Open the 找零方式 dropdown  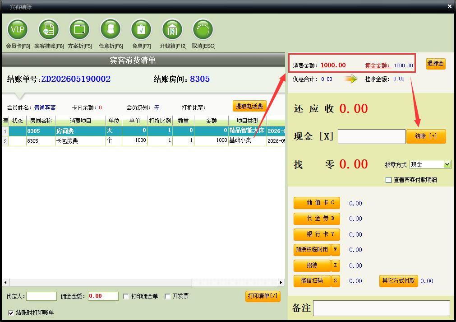[447, 164]
